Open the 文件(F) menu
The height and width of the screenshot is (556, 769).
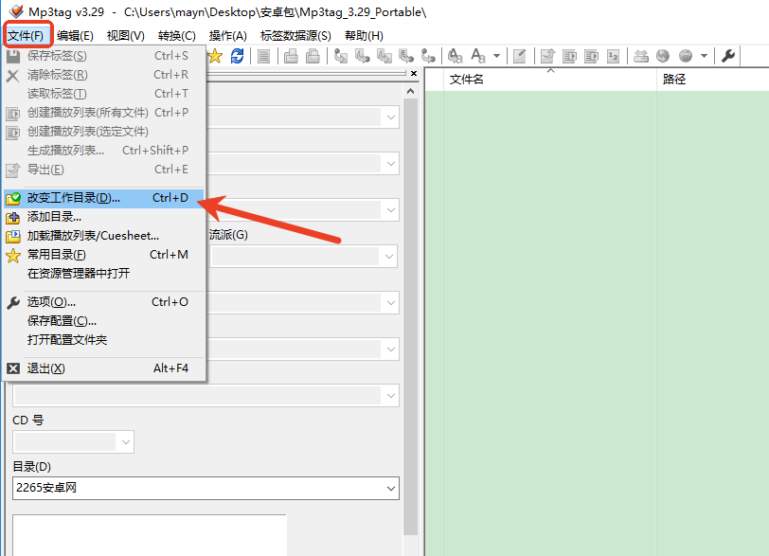click(x=26, y=36)
